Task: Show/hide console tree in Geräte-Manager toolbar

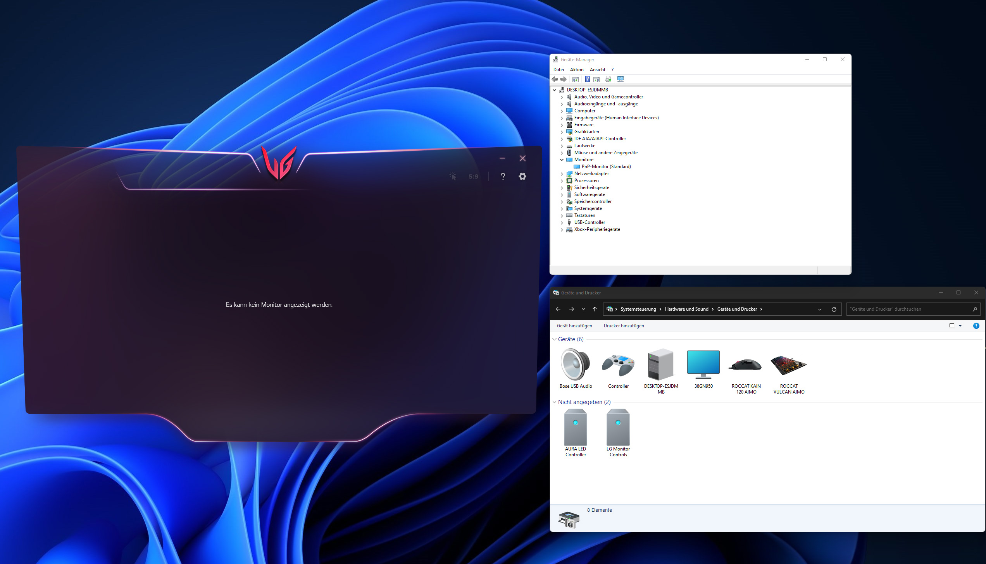Action: (x=576, y=79)
